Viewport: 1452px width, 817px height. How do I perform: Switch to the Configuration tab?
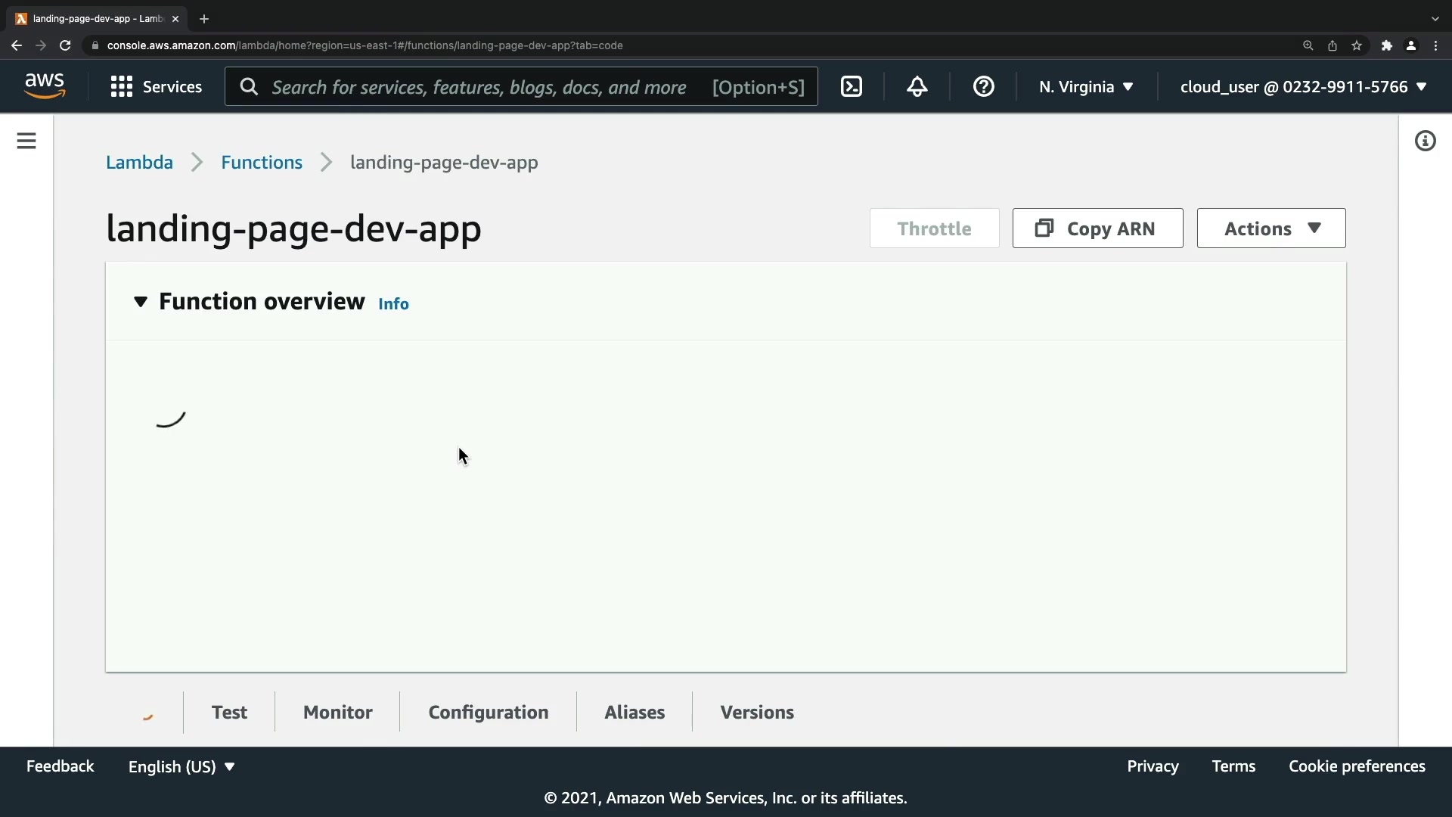point(488,712)
